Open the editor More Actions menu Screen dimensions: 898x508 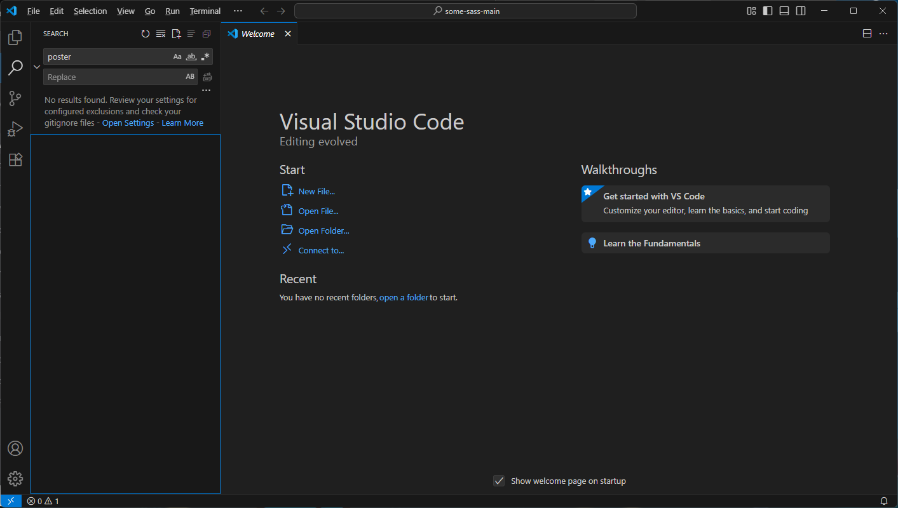(x=883, y=34)
